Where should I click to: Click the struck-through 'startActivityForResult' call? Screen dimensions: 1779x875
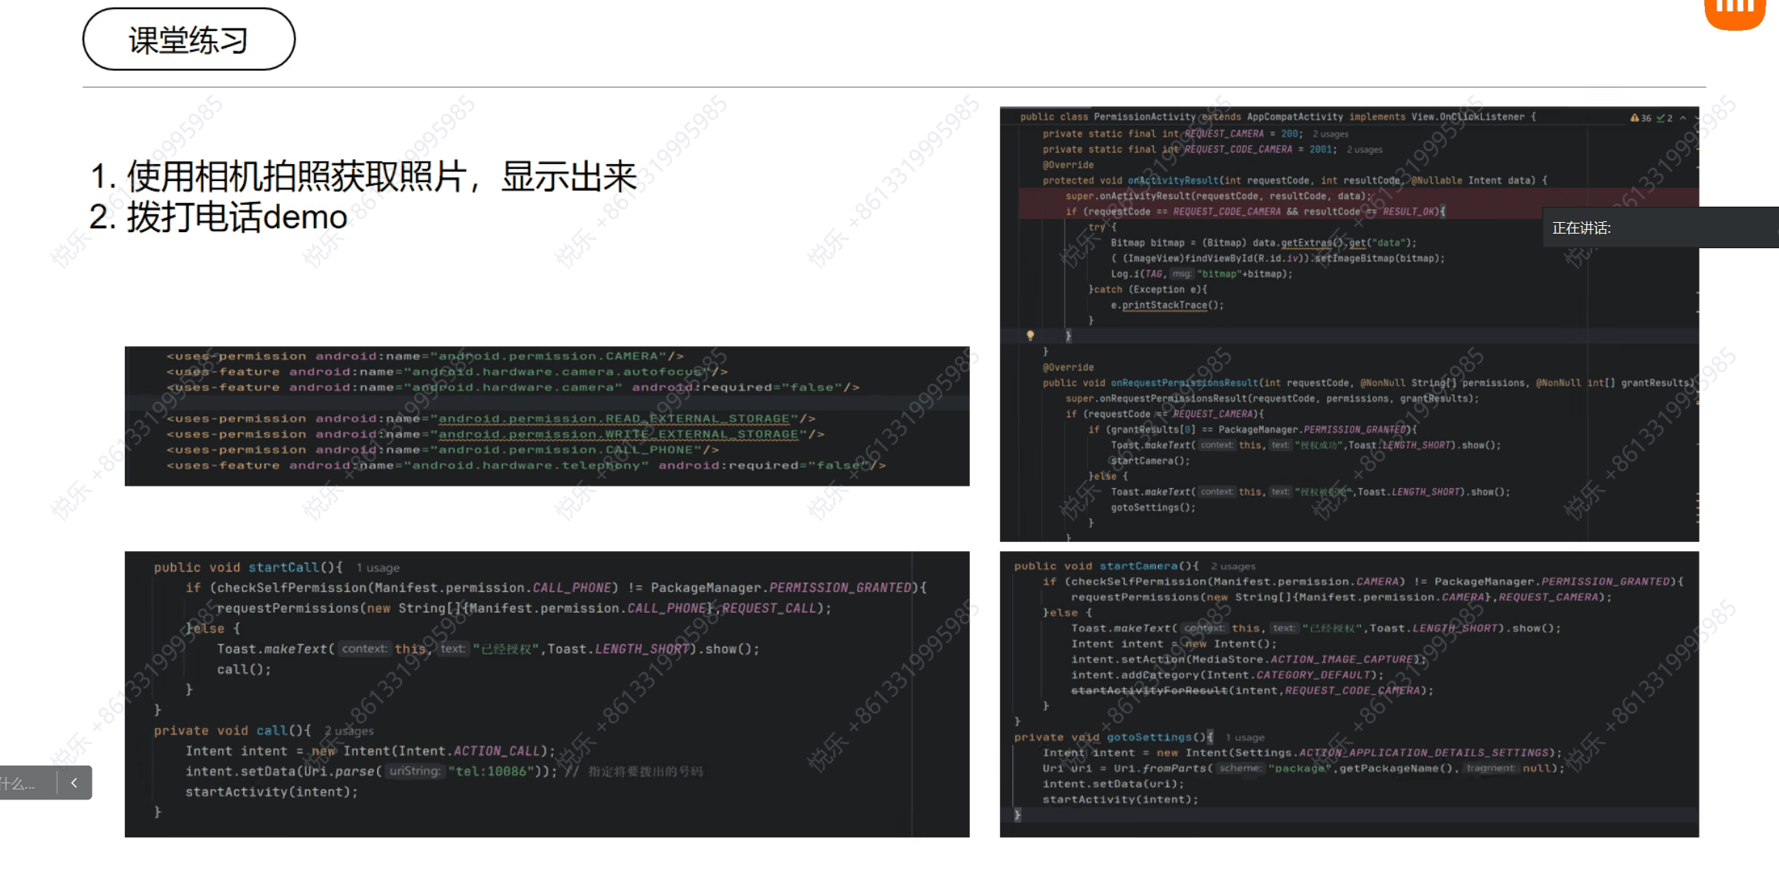[x=1252, y=691]
